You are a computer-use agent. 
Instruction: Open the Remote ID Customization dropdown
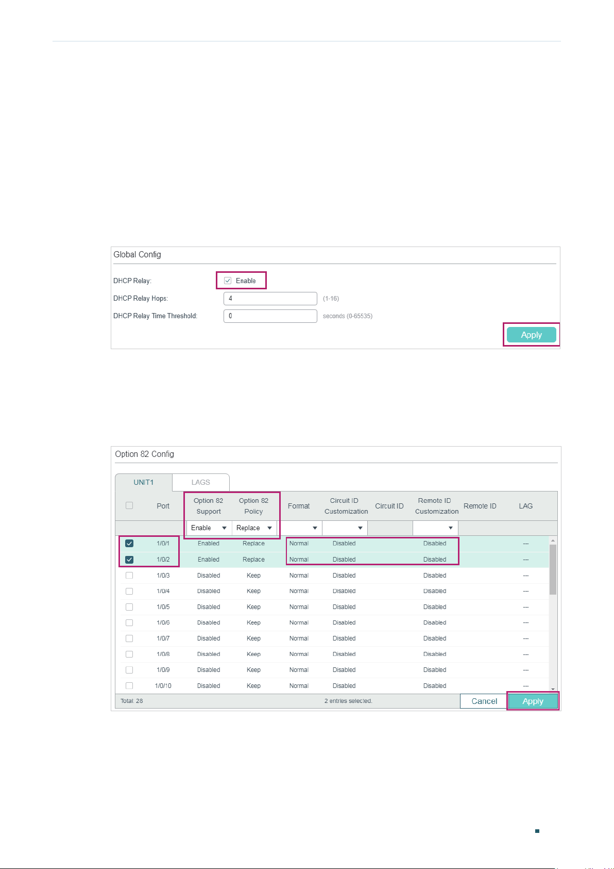(435, 528)
